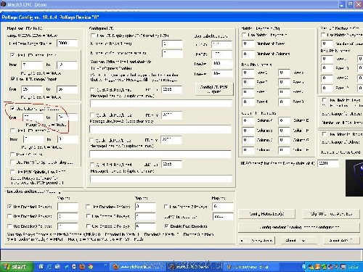
Task: Untick the Enable Fast Encoders checkbox
Action: pos(166,226)
